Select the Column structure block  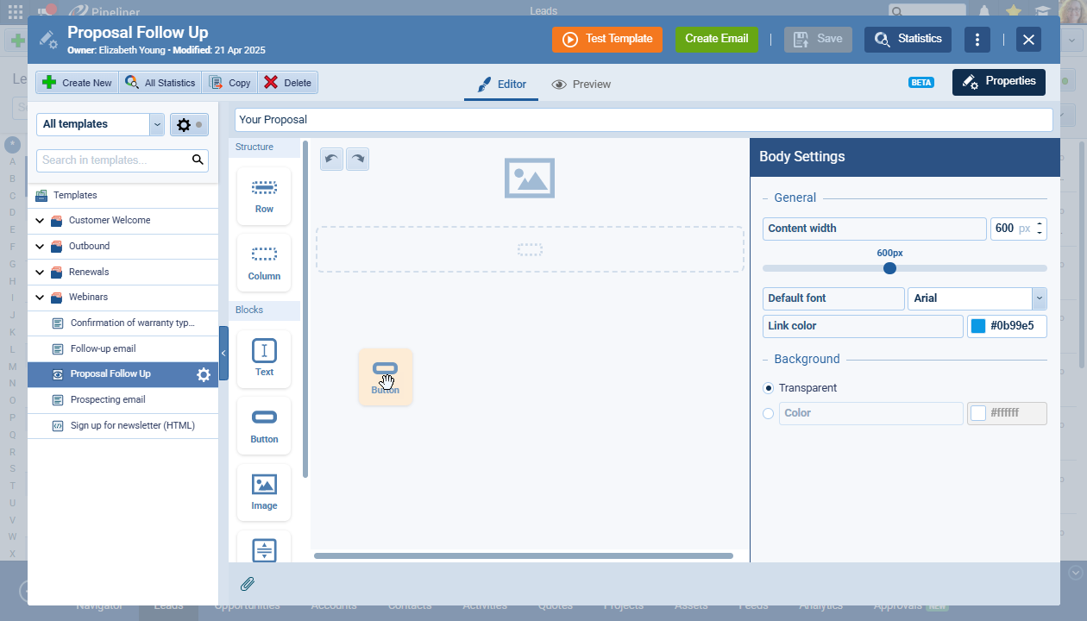click(264, 262)
